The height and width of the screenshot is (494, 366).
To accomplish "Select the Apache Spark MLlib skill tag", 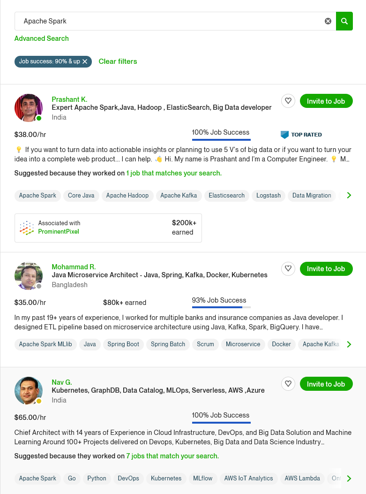I will click(45, 344).
